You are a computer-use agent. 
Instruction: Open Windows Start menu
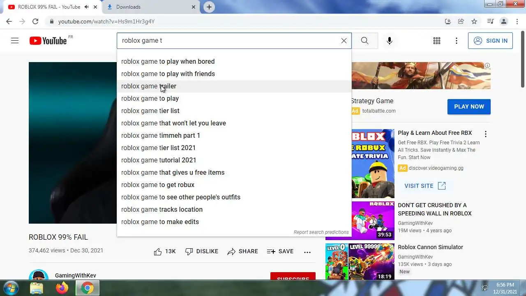[11, 288]
